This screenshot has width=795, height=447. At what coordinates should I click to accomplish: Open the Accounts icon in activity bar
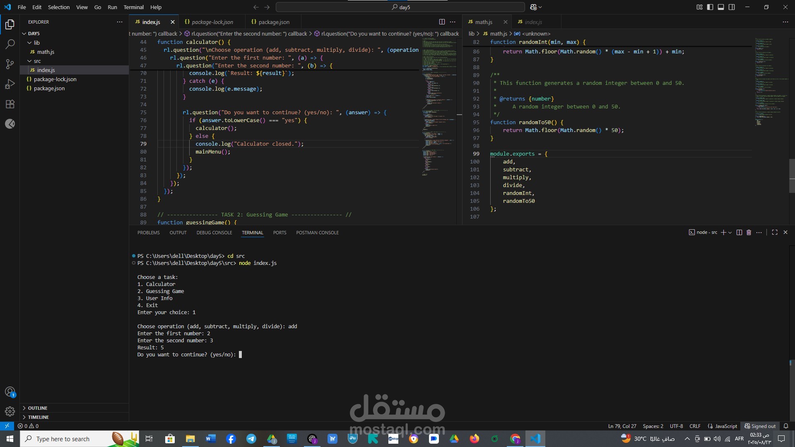coord(10,392)
